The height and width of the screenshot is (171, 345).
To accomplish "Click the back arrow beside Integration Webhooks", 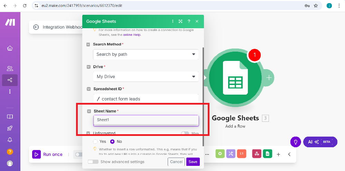I will (x=36, y=27).
